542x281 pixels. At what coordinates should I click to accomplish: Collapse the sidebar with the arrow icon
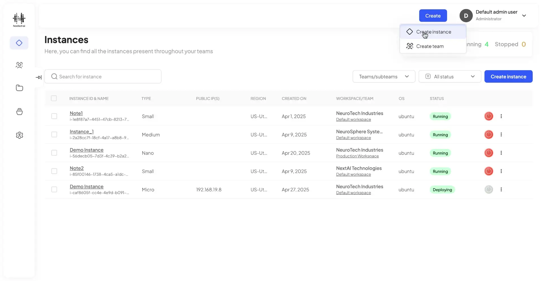pos(39,77)
